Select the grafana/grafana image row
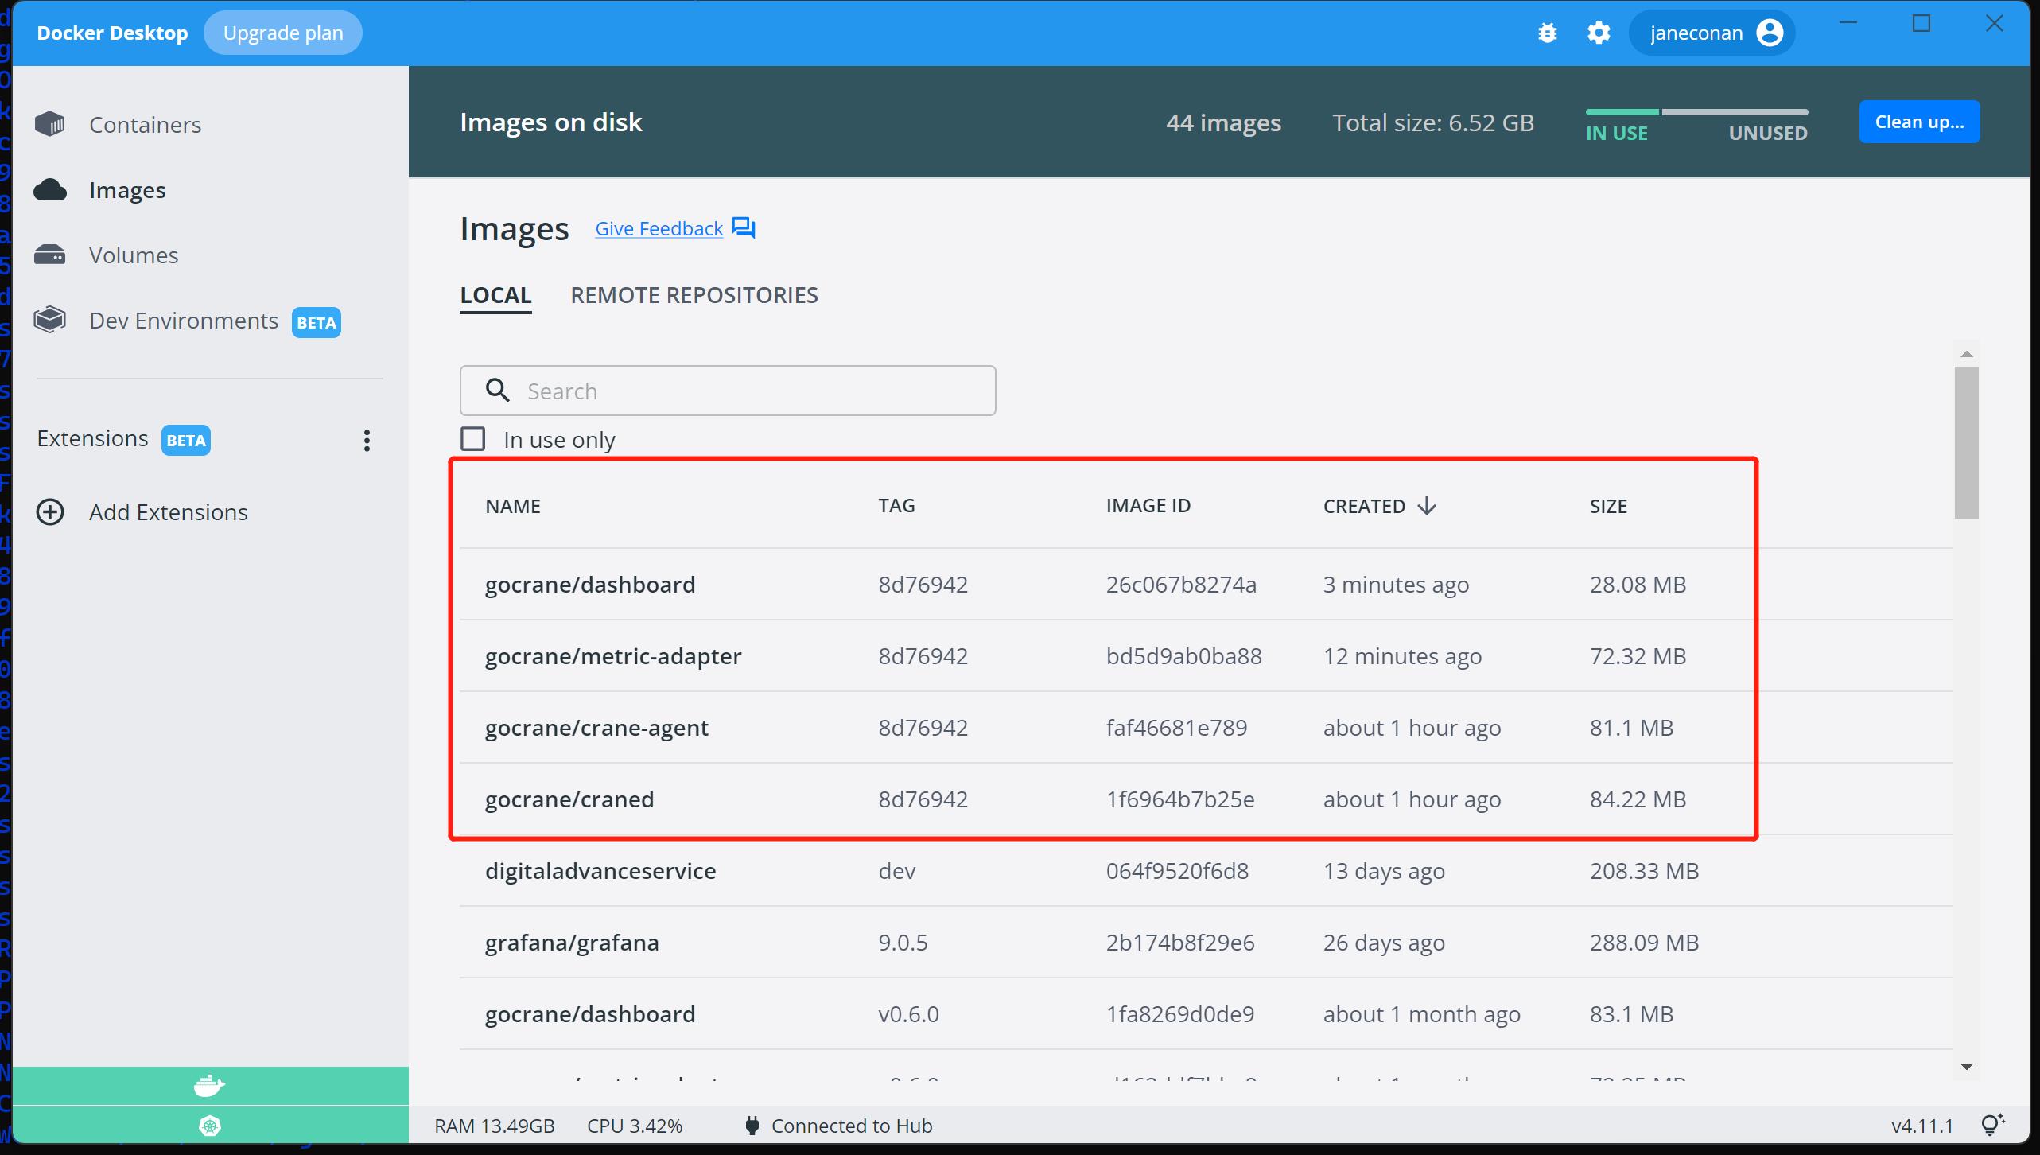This screenshot has width=2040, height=1155. pyautogui.click(x=1206, y=942)
